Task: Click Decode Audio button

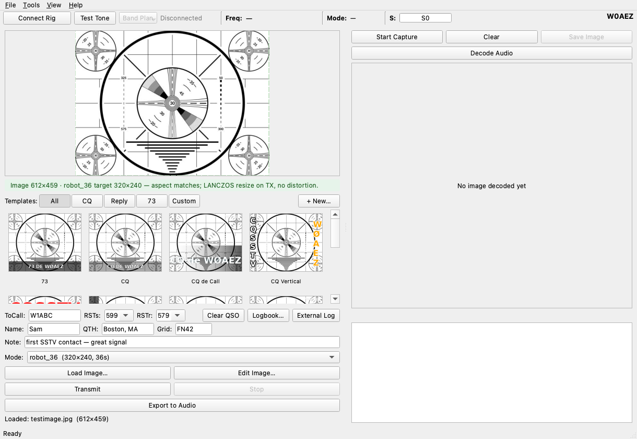Action: coord(491,53)
